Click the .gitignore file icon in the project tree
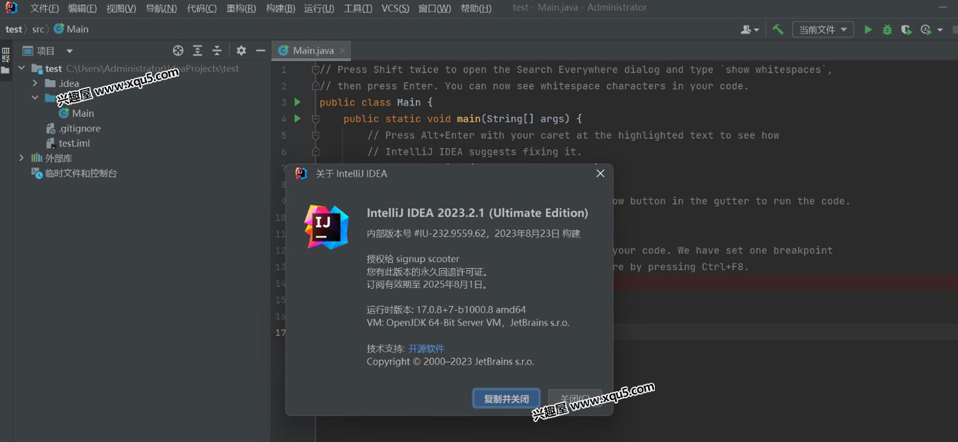Image resolution: width=958 pixels, height=442 pixels. (51, 128)
